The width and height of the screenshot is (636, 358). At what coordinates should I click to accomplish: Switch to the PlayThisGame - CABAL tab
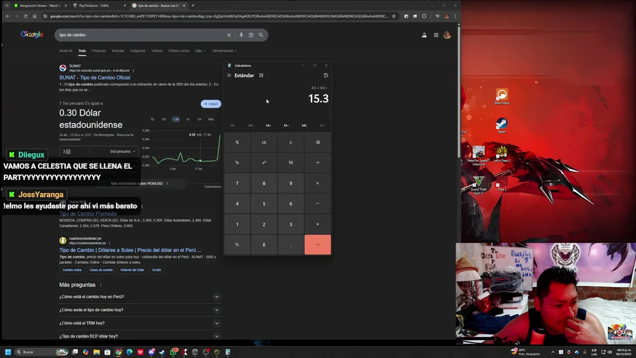98,5
